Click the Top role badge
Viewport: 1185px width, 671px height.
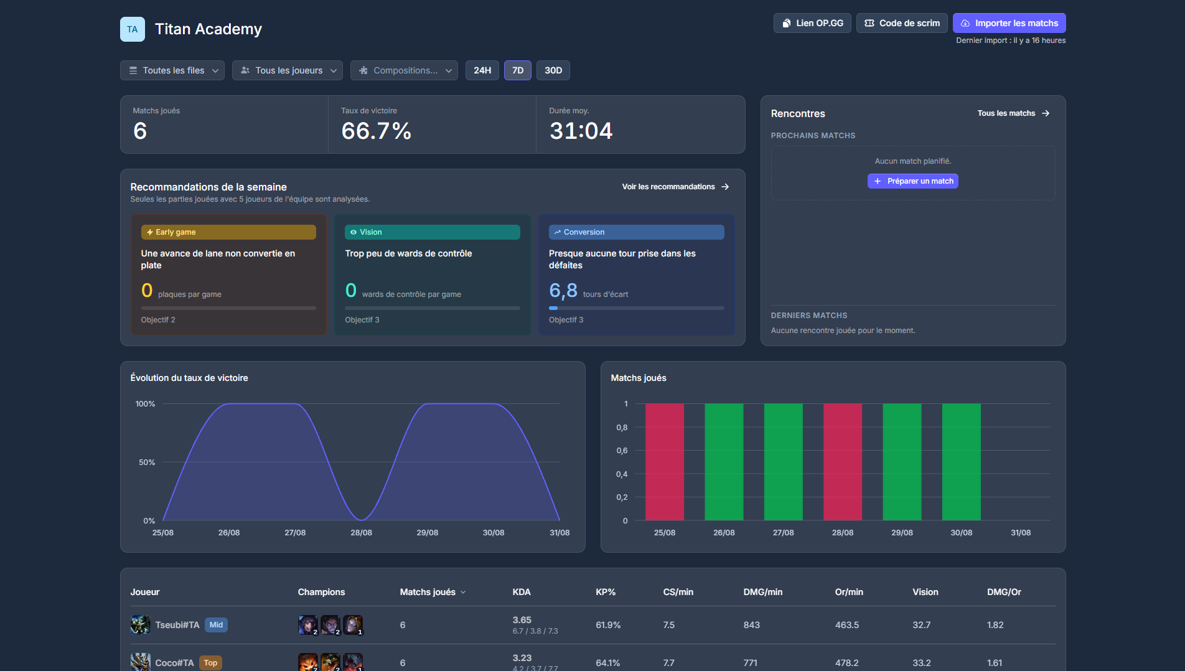pyautogui.click(x=210, y=663)
